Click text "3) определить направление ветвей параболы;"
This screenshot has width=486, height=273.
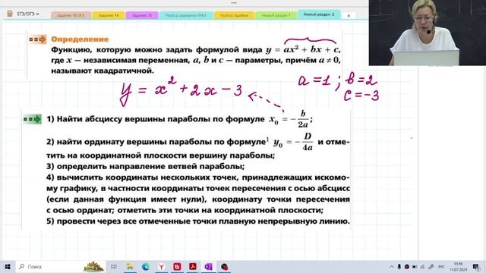click(x=145, y=167)
